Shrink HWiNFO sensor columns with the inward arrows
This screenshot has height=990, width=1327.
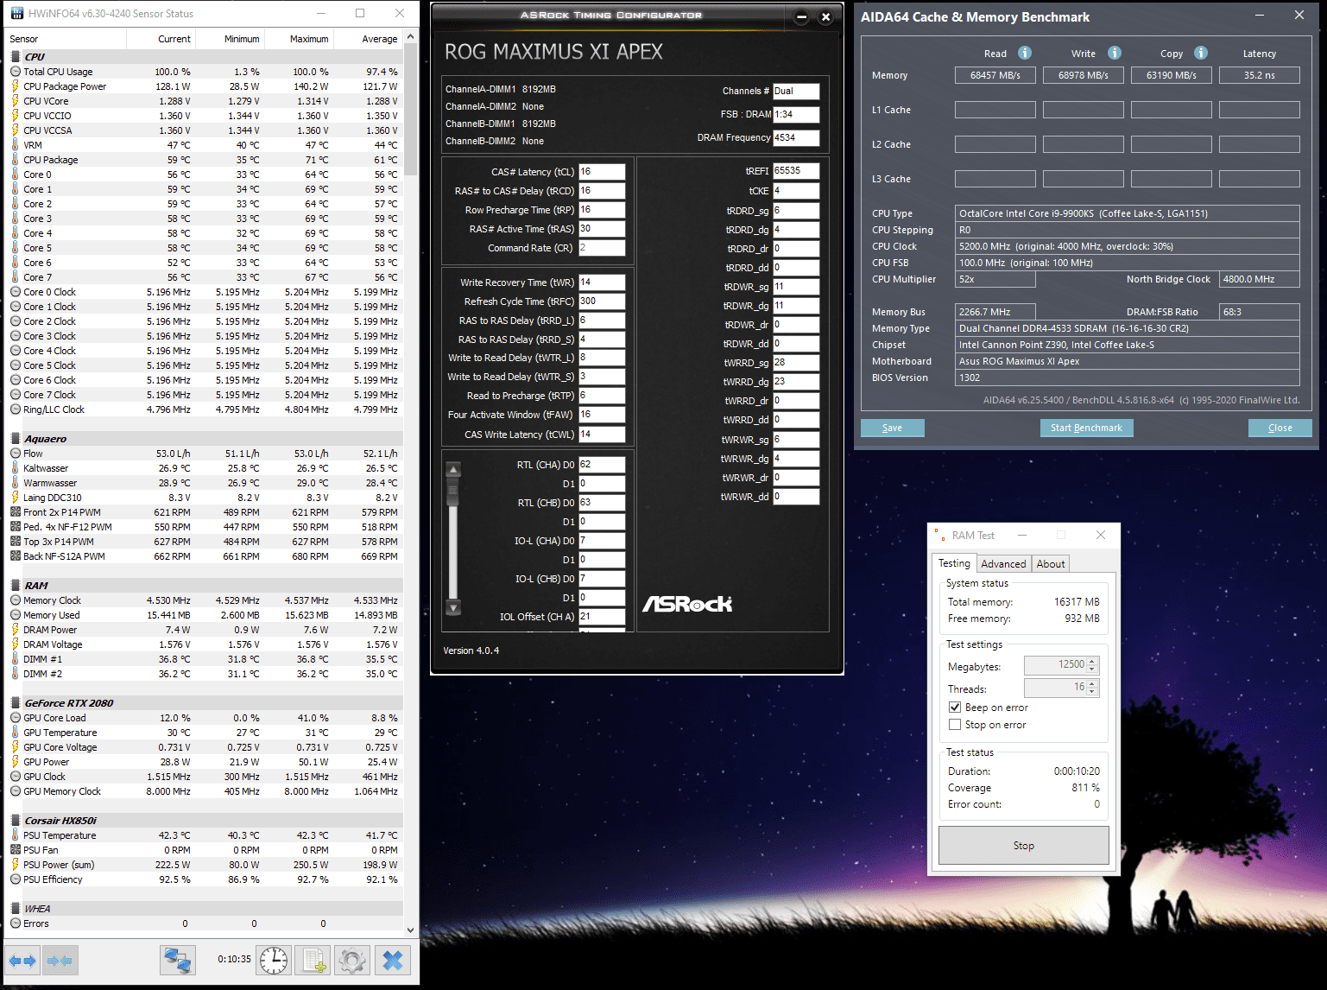[60, 961]
